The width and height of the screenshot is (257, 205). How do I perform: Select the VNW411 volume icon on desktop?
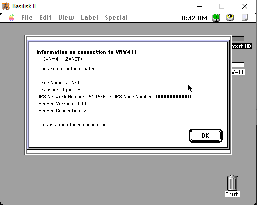238,65
